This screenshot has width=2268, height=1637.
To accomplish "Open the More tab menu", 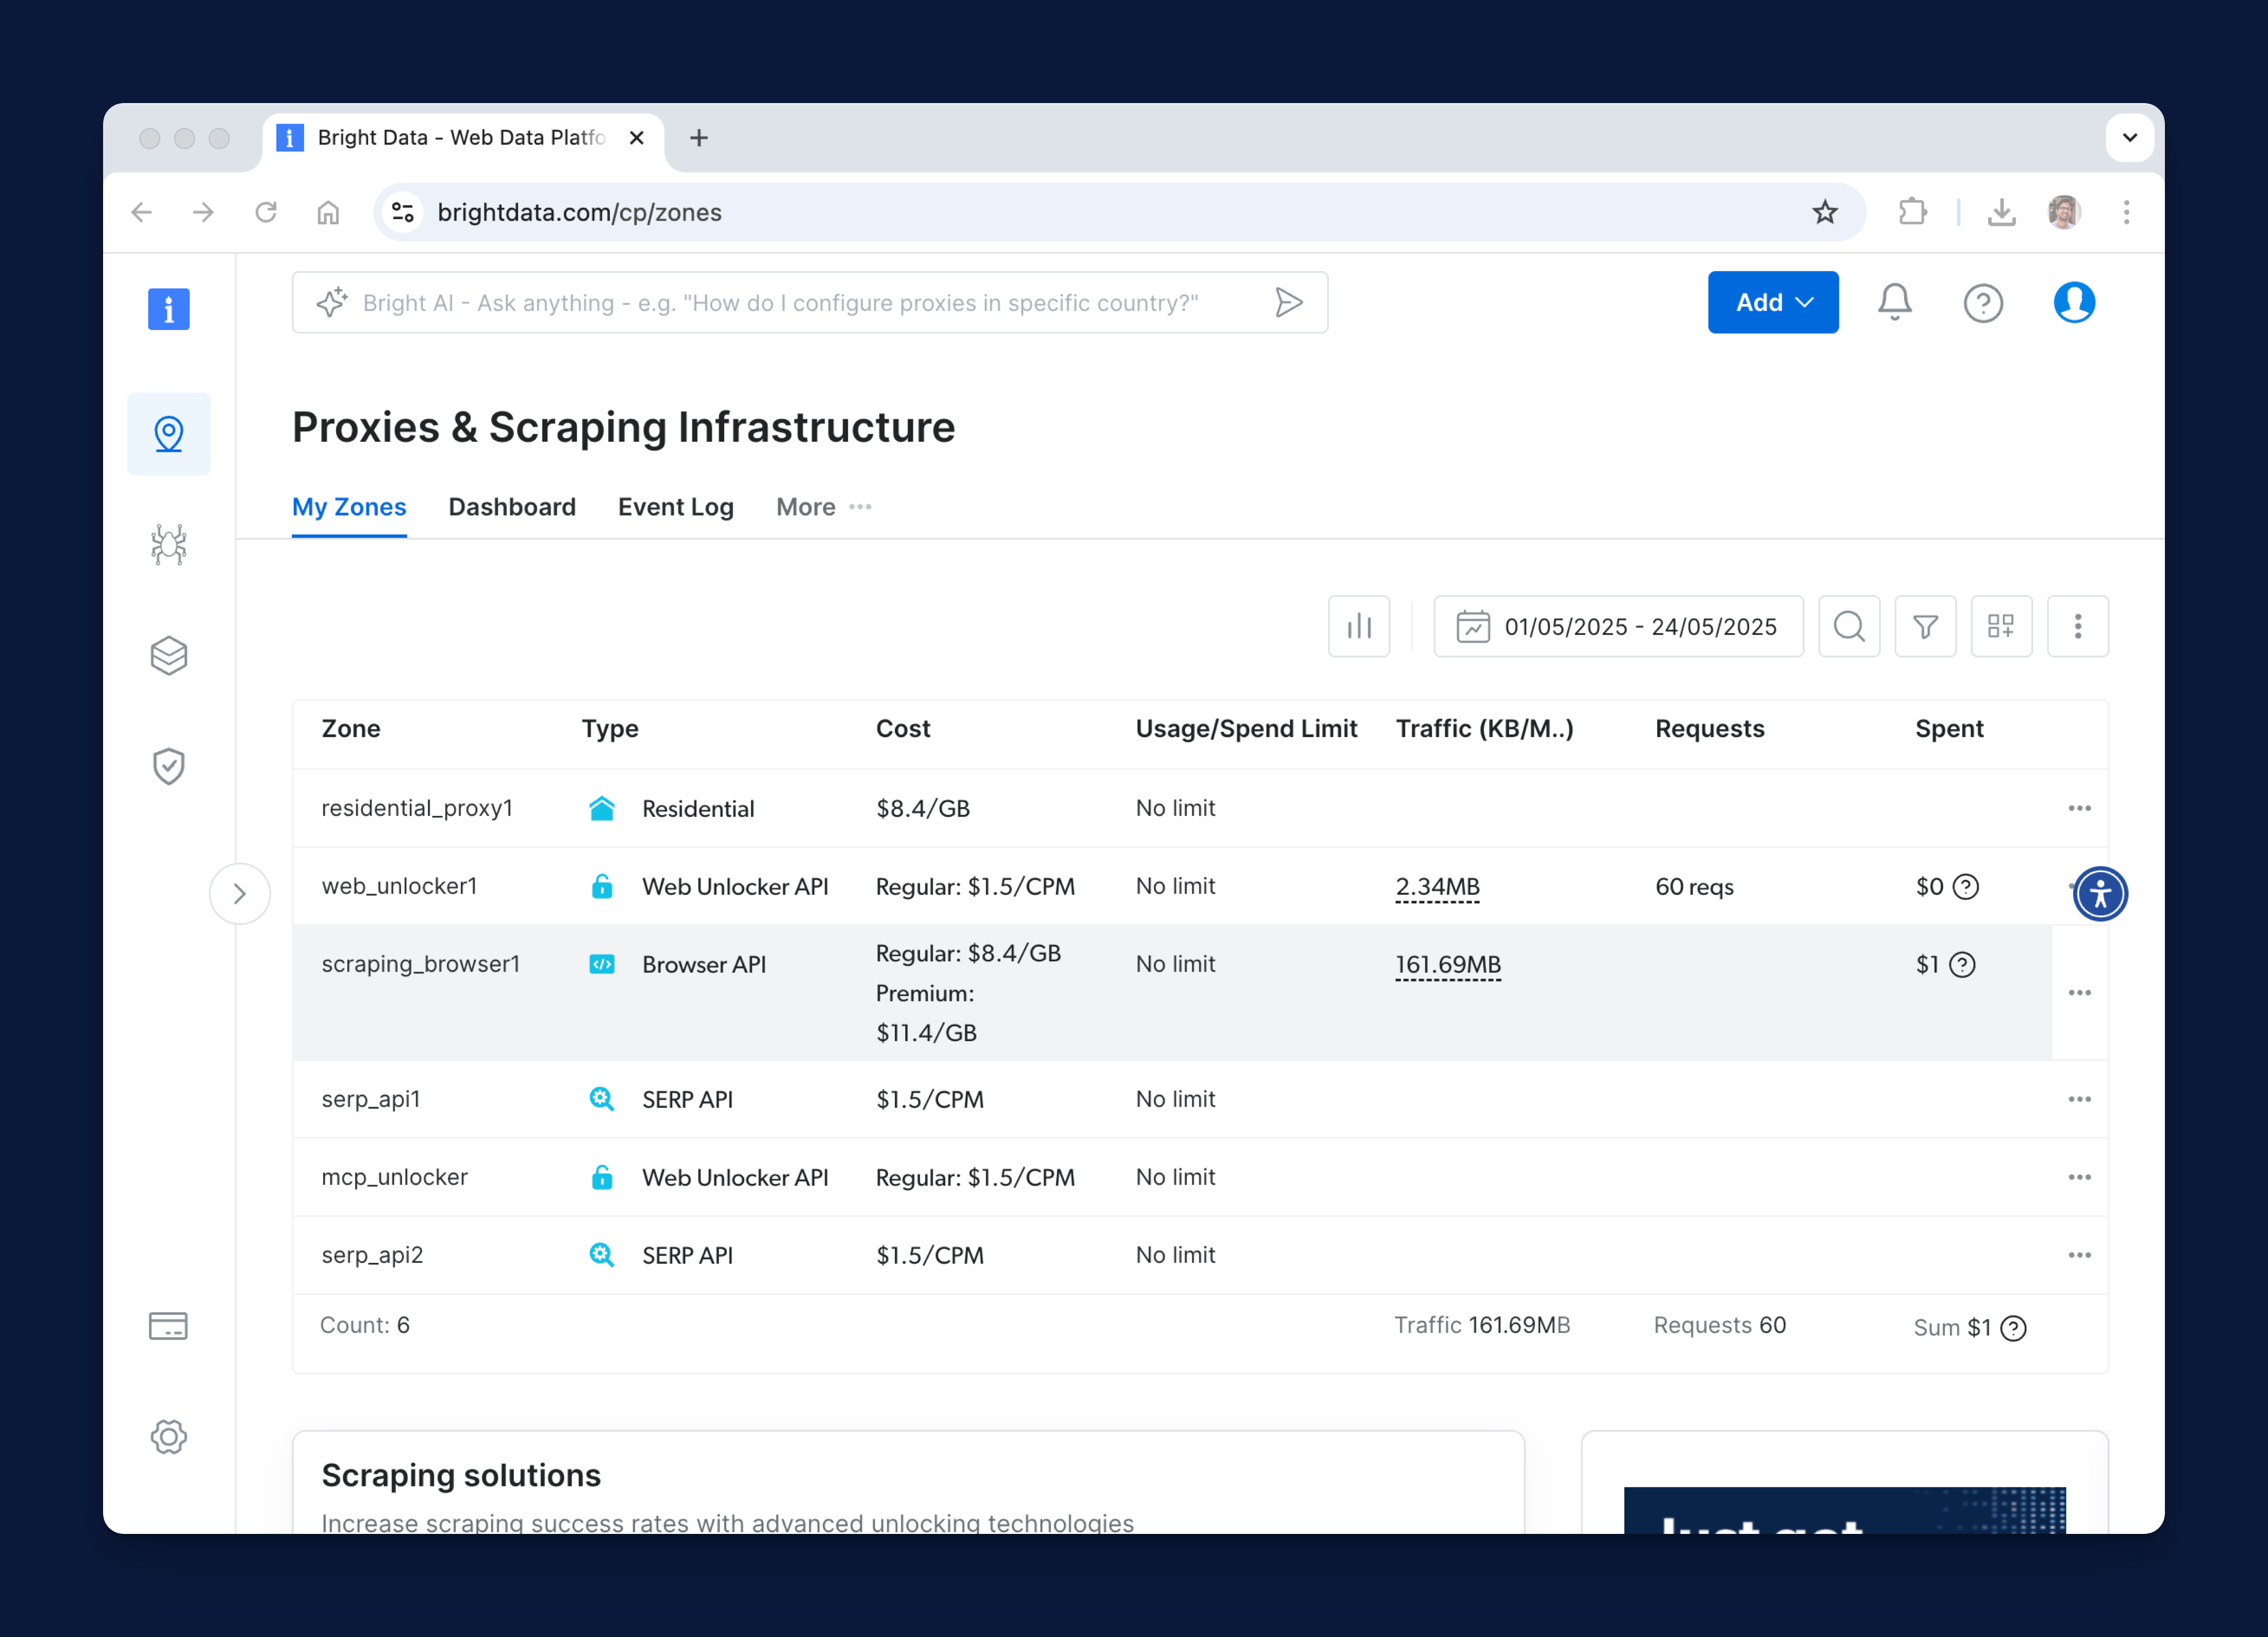I will [x=823, y=507].
